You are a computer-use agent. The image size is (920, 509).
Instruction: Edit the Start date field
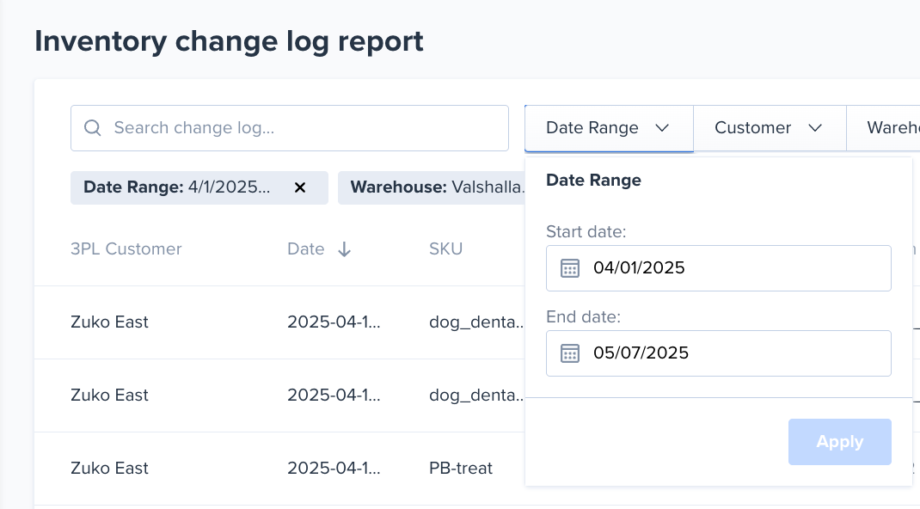(x=731, y=268)
